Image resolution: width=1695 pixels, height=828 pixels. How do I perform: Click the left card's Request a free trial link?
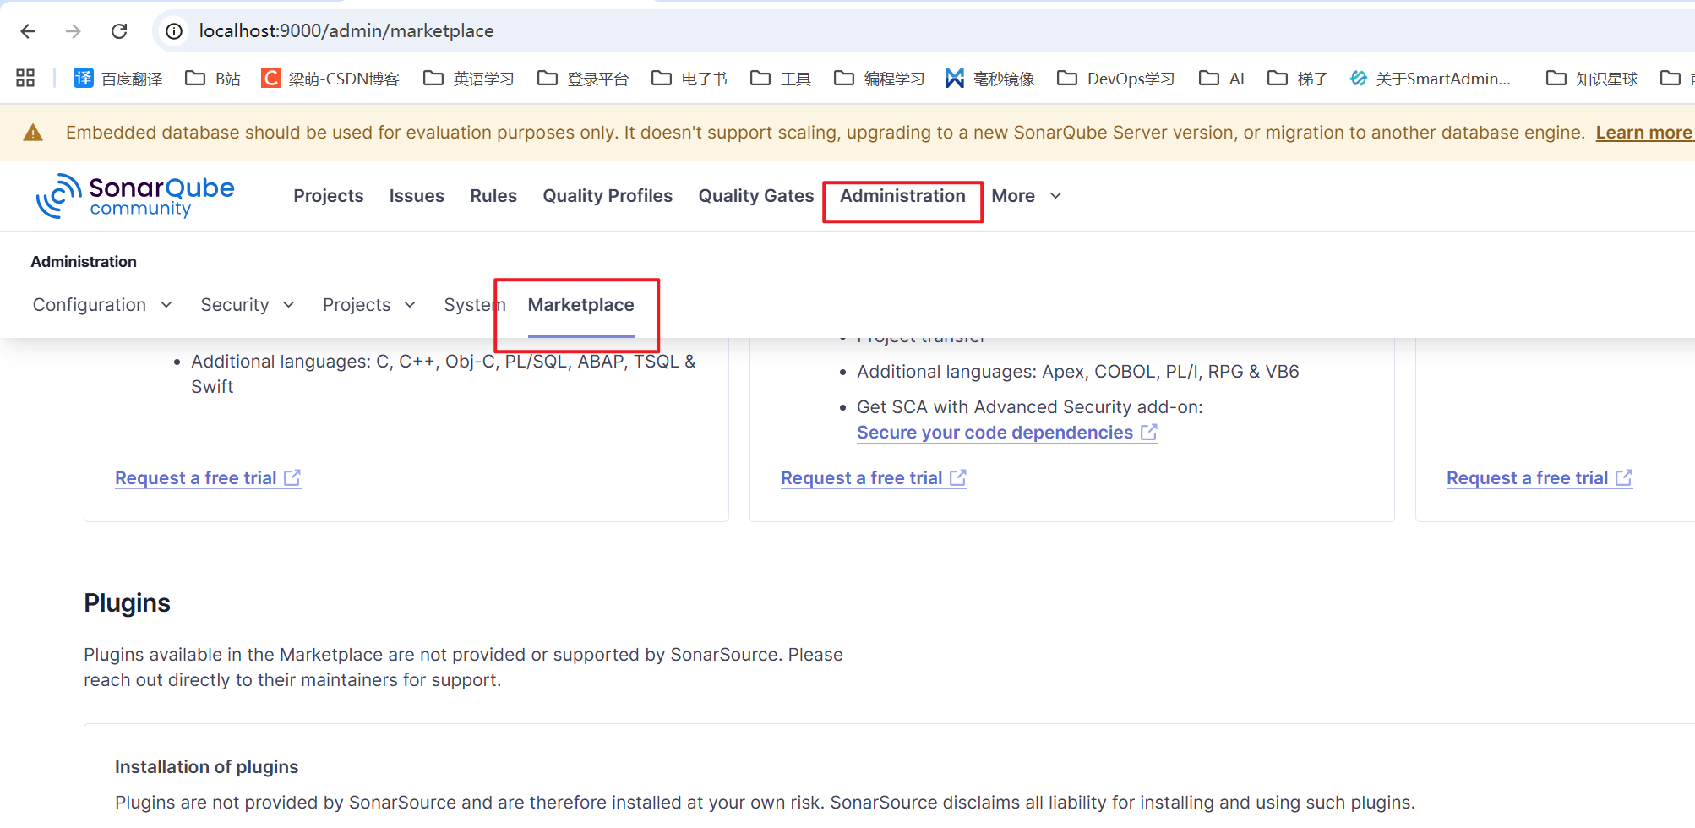coord(208,478)
